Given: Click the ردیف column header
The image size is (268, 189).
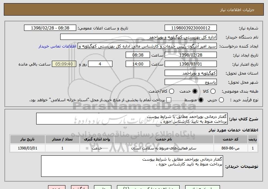Looking at the screenshot, I should coord(253,139).
